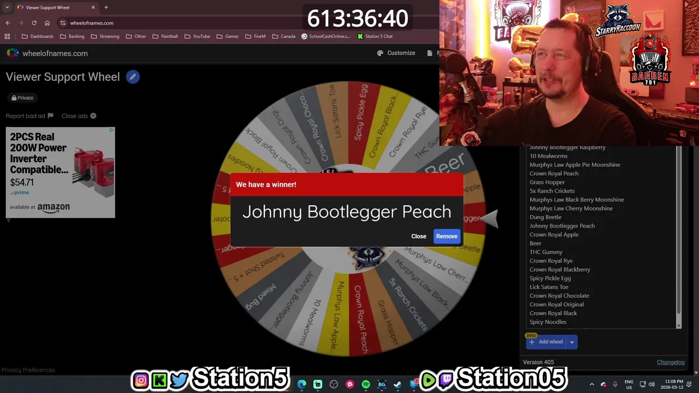Click the ENG US language indicator
The image size is (699, 393).
point(629,384)
